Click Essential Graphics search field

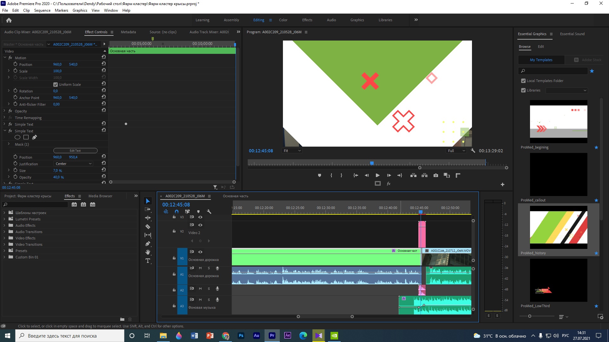553,71
